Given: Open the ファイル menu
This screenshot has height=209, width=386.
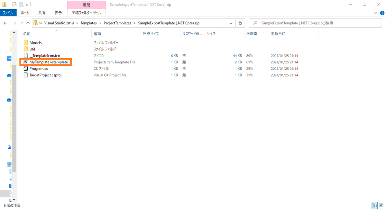Looking at the screenshot, I should click(8, 13).
